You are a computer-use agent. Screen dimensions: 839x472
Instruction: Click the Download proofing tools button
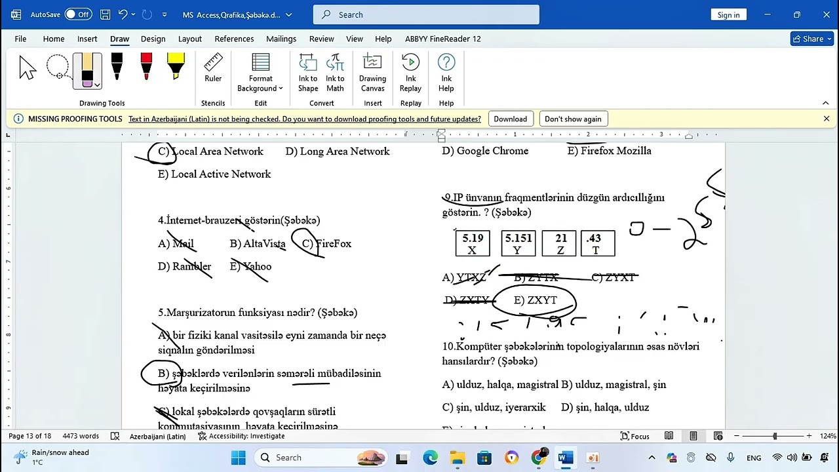(x=510, y=119)
